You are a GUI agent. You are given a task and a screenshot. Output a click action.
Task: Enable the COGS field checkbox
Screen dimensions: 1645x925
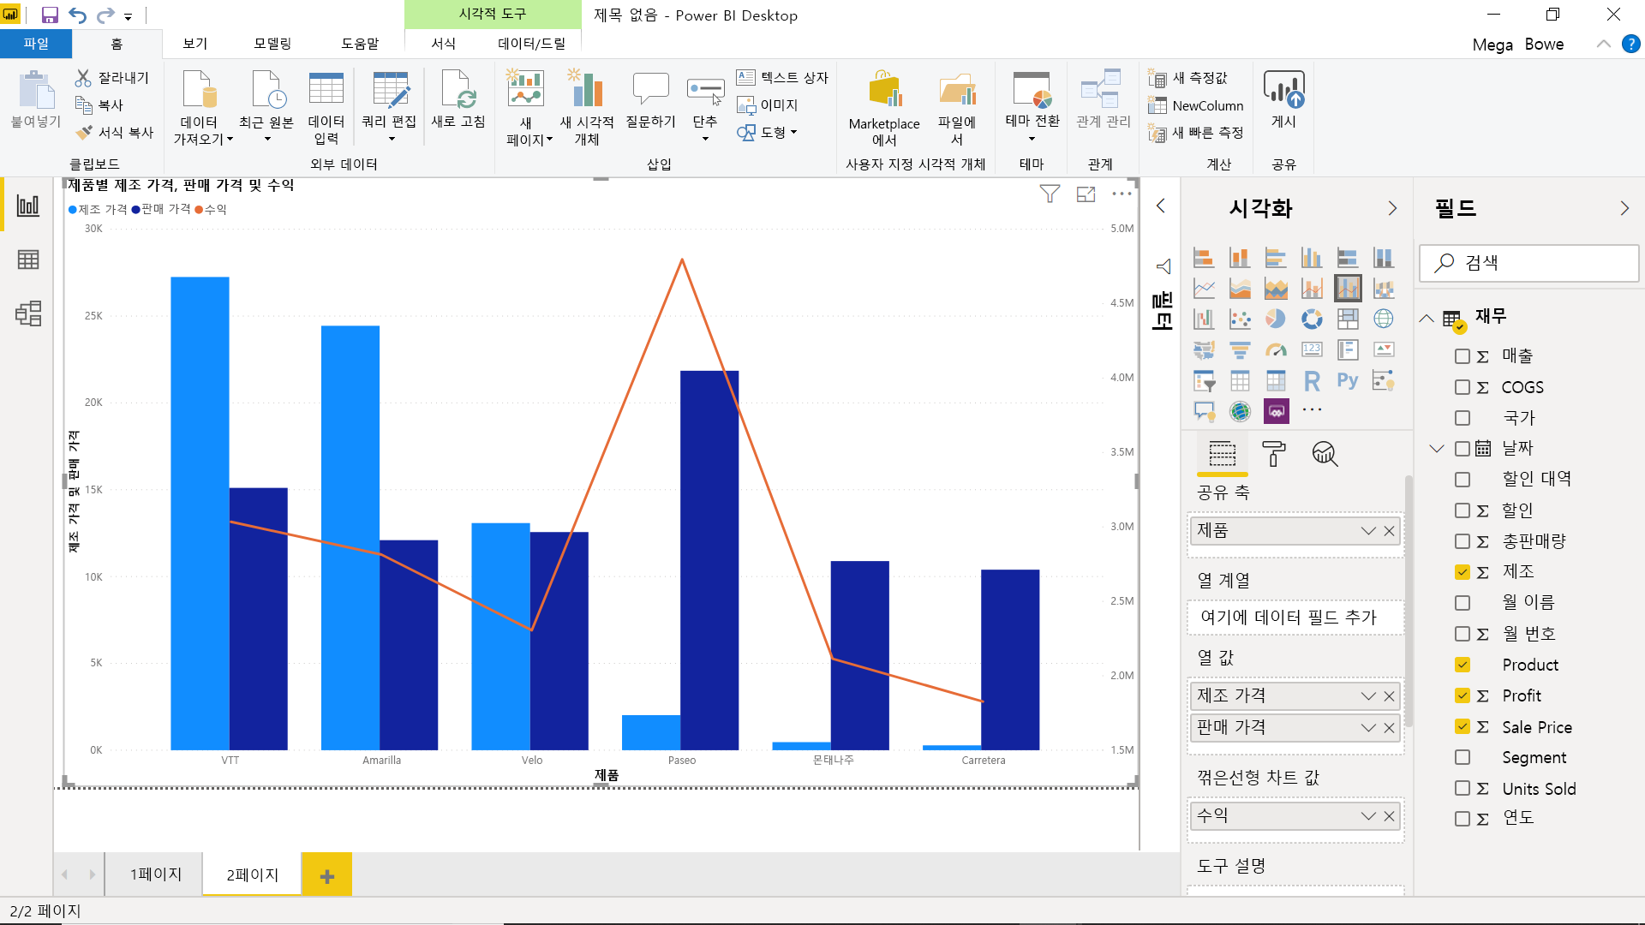1463,387
